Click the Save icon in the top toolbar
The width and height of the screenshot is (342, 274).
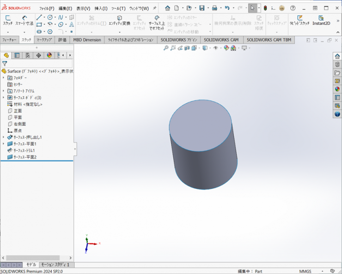(202, 8)
